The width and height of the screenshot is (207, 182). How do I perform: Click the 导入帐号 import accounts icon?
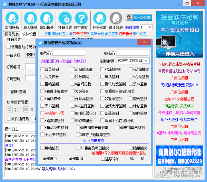pyautogui.click(x=30, y=19)
